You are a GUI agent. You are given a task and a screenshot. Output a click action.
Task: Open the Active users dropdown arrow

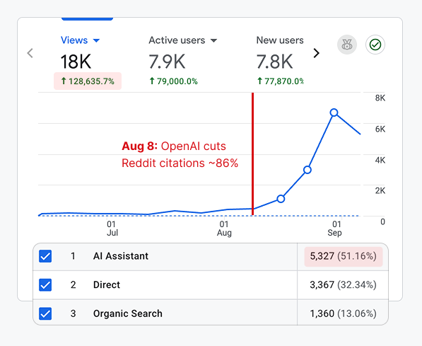coord(213,41)
